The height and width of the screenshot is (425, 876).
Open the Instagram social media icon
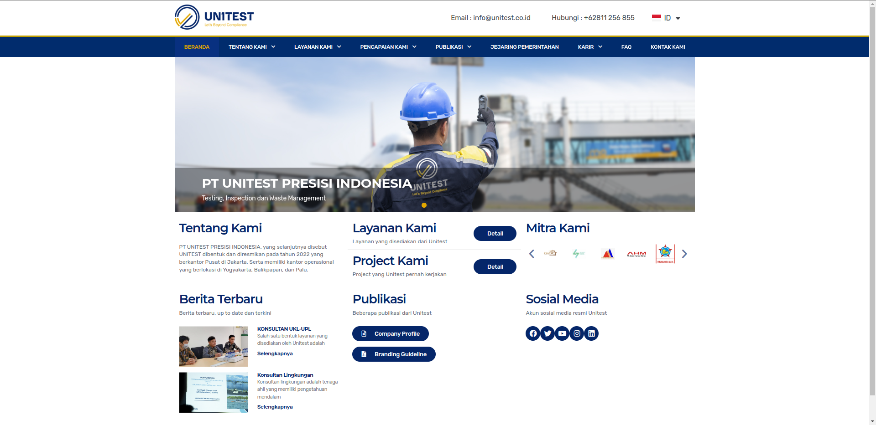(577, 333)
